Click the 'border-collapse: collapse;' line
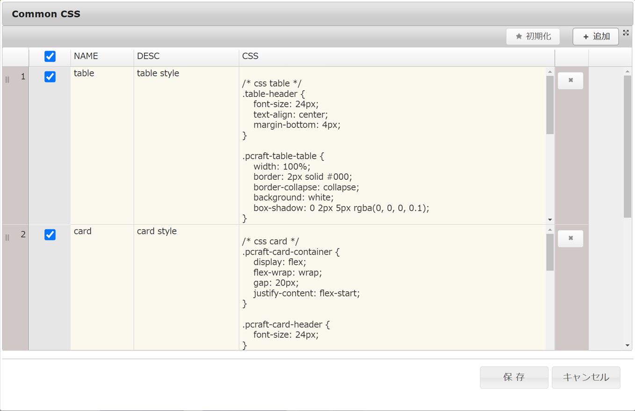Image resolution: width=635 pixels, height=411 pixels. click(306, 187)
